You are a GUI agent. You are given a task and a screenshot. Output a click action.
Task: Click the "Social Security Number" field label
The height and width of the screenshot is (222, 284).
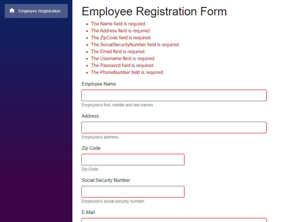106,180
